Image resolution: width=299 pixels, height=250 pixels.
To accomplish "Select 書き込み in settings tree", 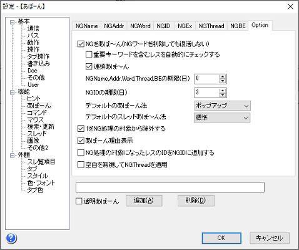I will click(x=39, y=64).
